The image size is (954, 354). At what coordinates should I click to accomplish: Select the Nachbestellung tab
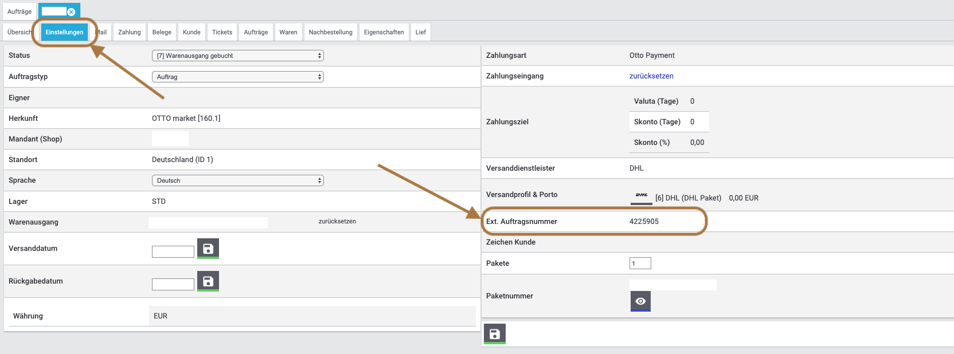point(330,32)
